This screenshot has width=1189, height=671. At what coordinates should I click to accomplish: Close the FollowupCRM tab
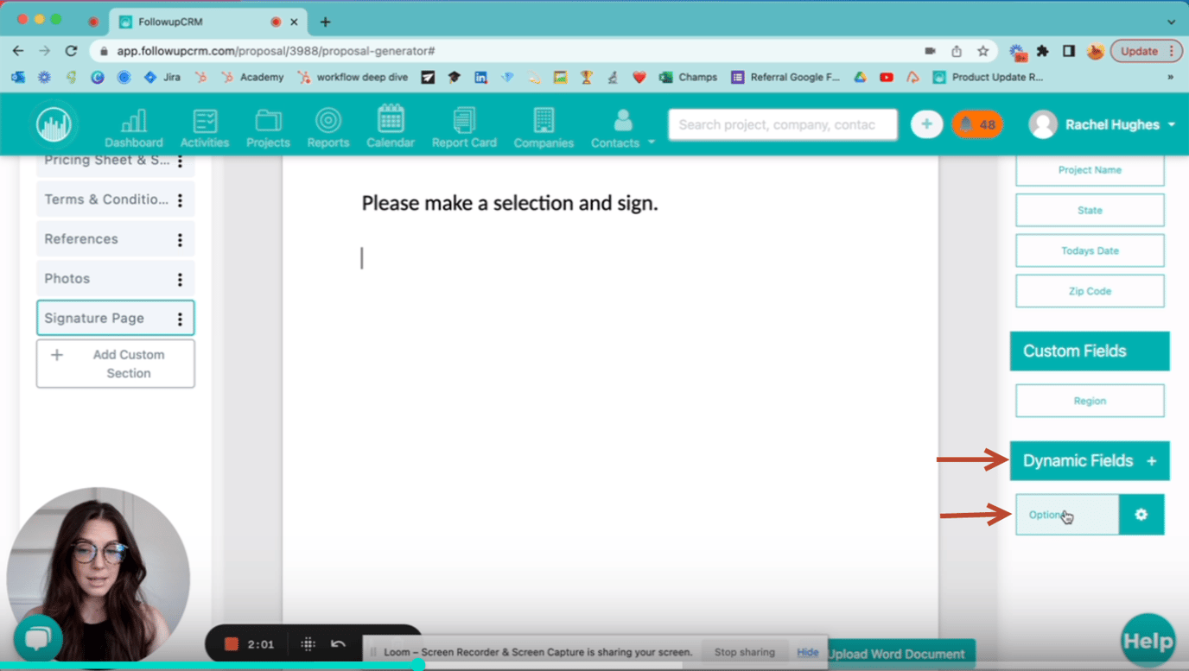[x=295, y=22]
